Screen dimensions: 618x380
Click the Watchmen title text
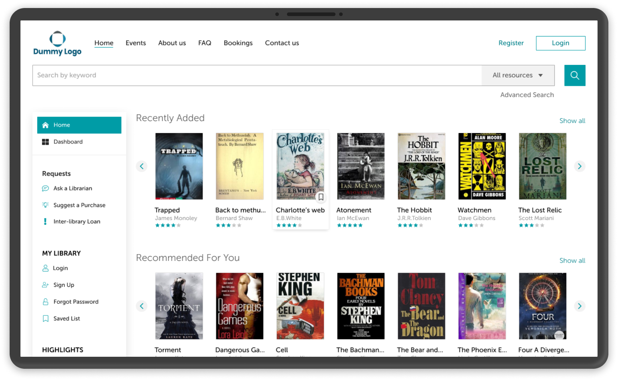[x=474, y=210]
